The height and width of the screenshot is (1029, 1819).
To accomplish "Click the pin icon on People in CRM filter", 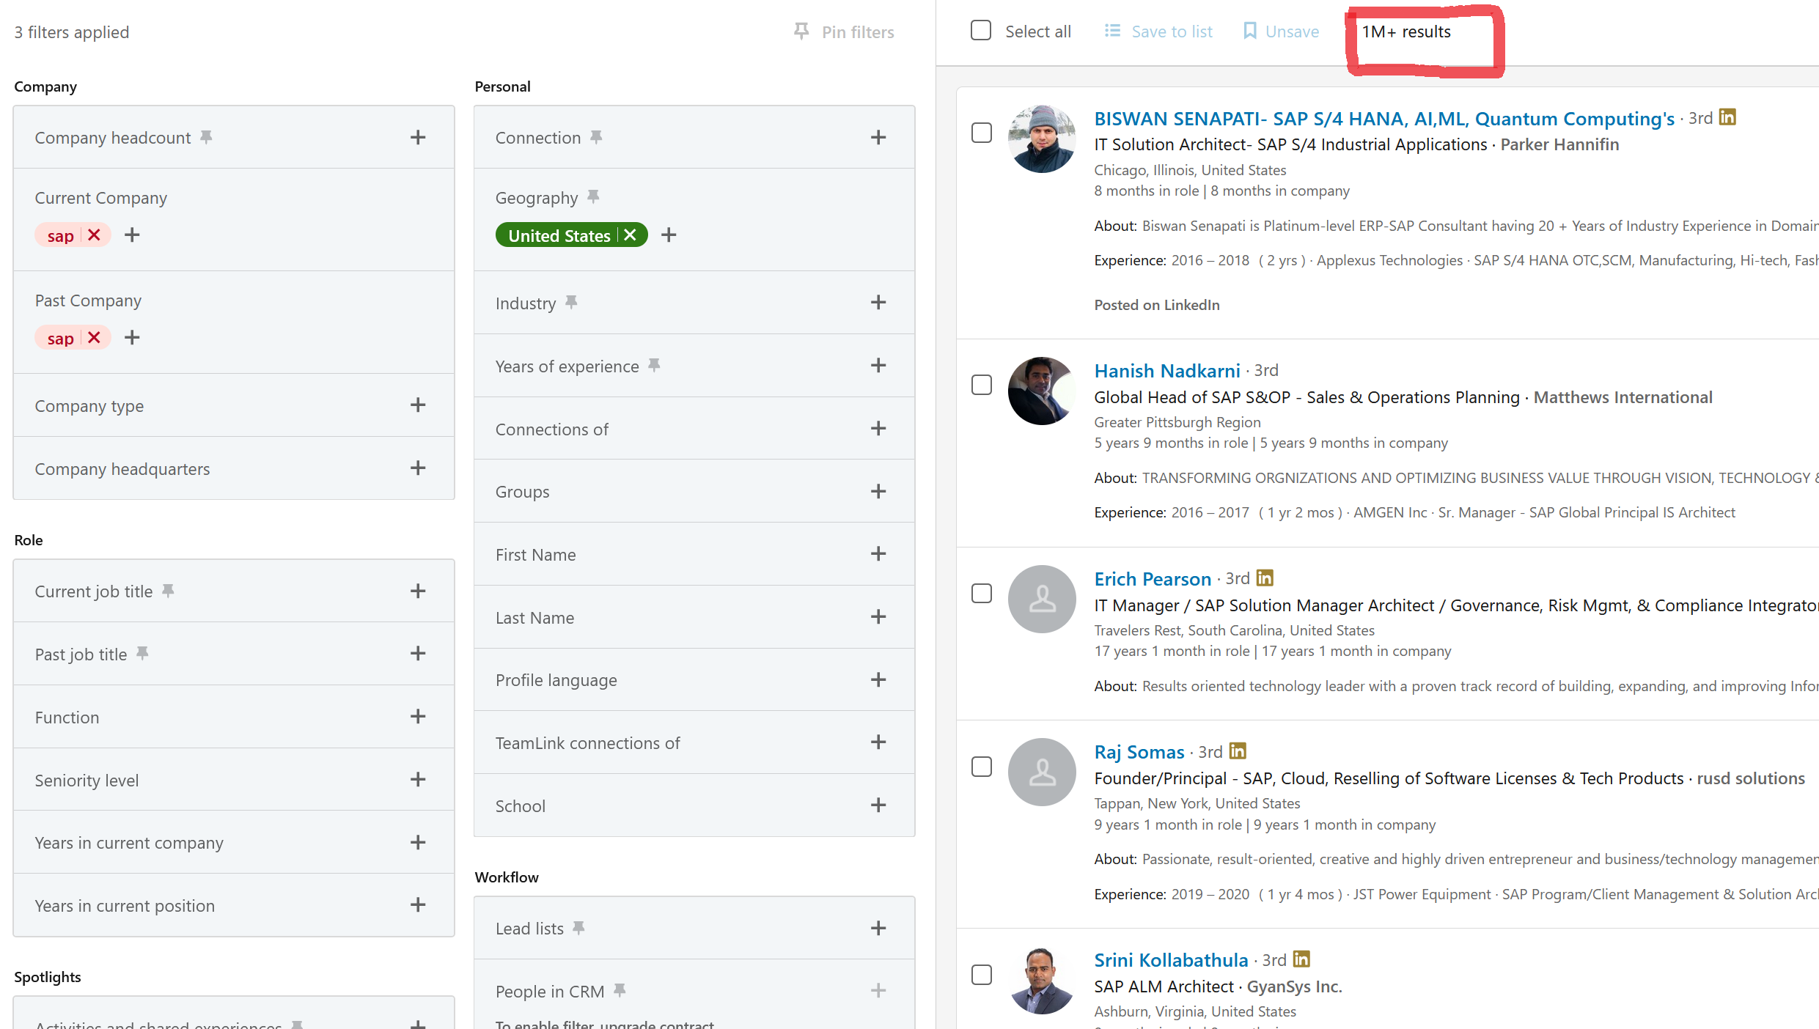I will (x=621, y=989).
